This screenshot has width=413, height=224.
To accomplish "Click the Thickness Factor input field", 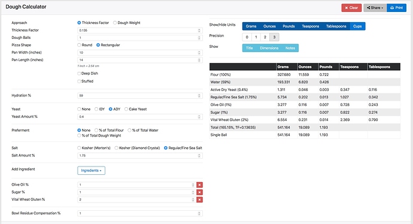I will pos(140,31).
